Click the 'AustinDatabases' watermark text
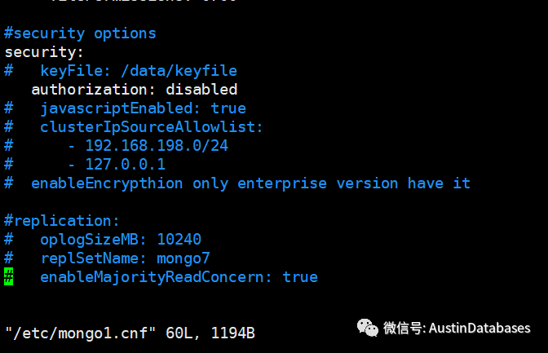This screenshot has width=548, height=353. pos(479,328)
